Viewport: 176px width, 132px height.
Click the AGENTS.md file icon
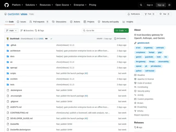coord(8,107)
